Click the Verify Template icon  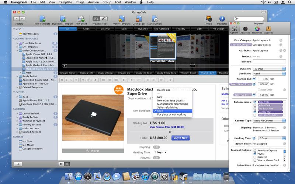(121, 18)
